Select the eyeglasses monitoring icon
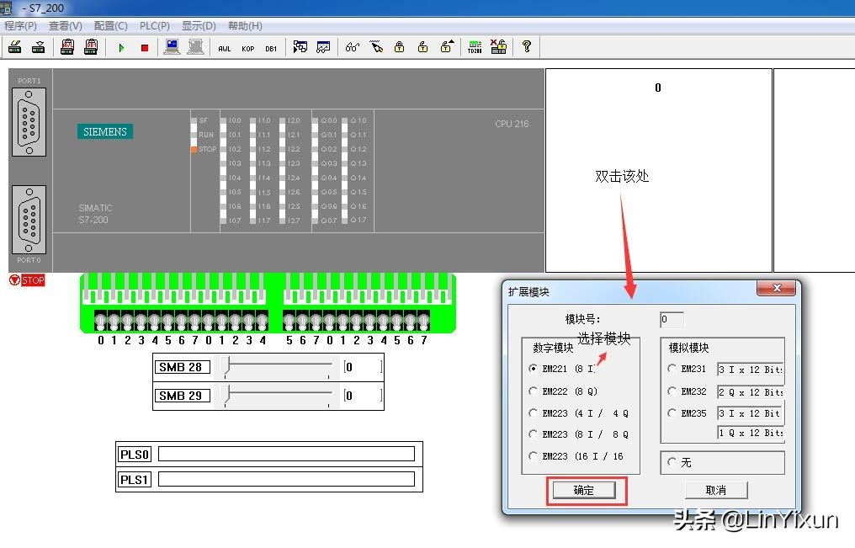The image size is (855, 548). click(353, 48)
